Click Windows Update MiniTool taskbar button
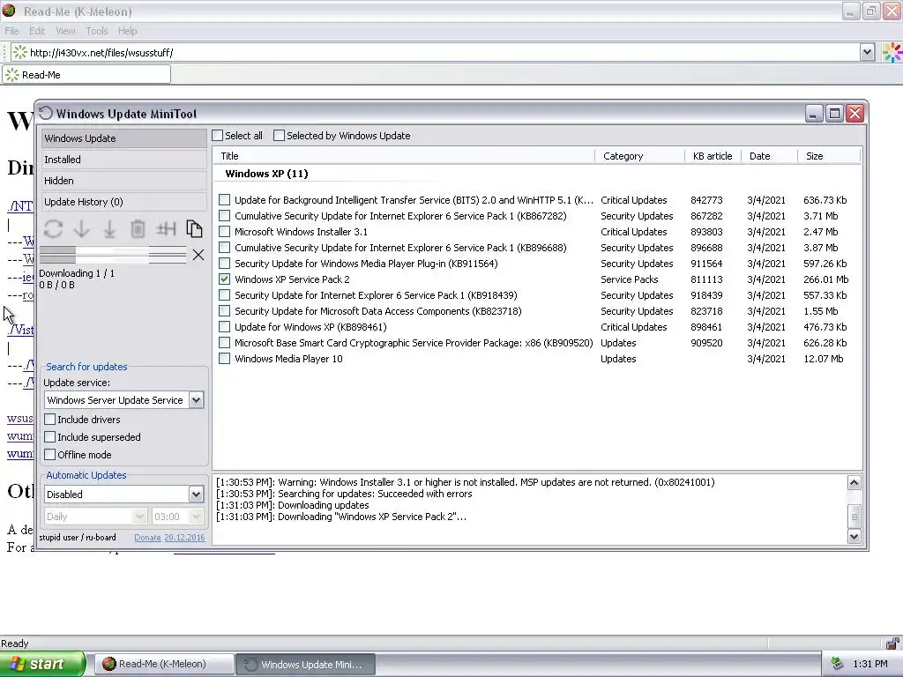Image resolution: width=903 pixels, height=677 pixels. pos(305,664)
